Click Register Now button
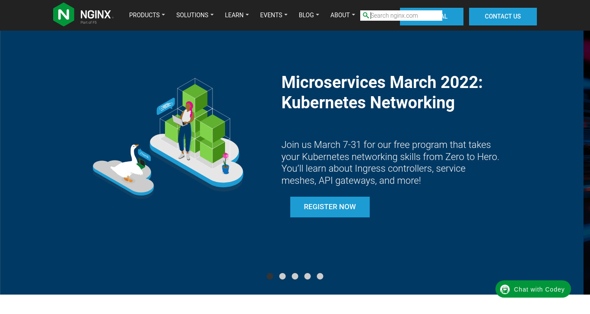 330,207
